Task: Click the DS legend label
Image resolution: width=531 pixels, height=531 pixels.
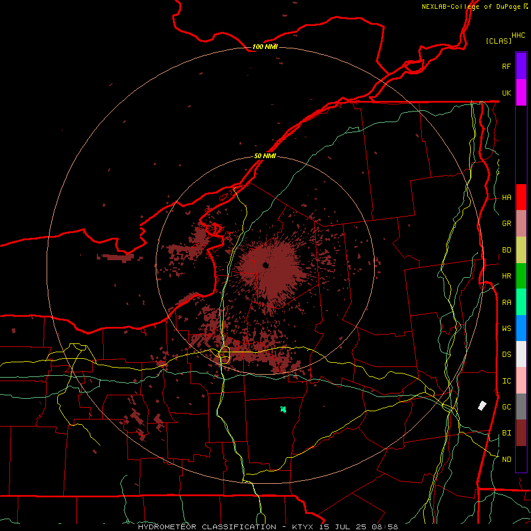Action: [x=507, y=354]
